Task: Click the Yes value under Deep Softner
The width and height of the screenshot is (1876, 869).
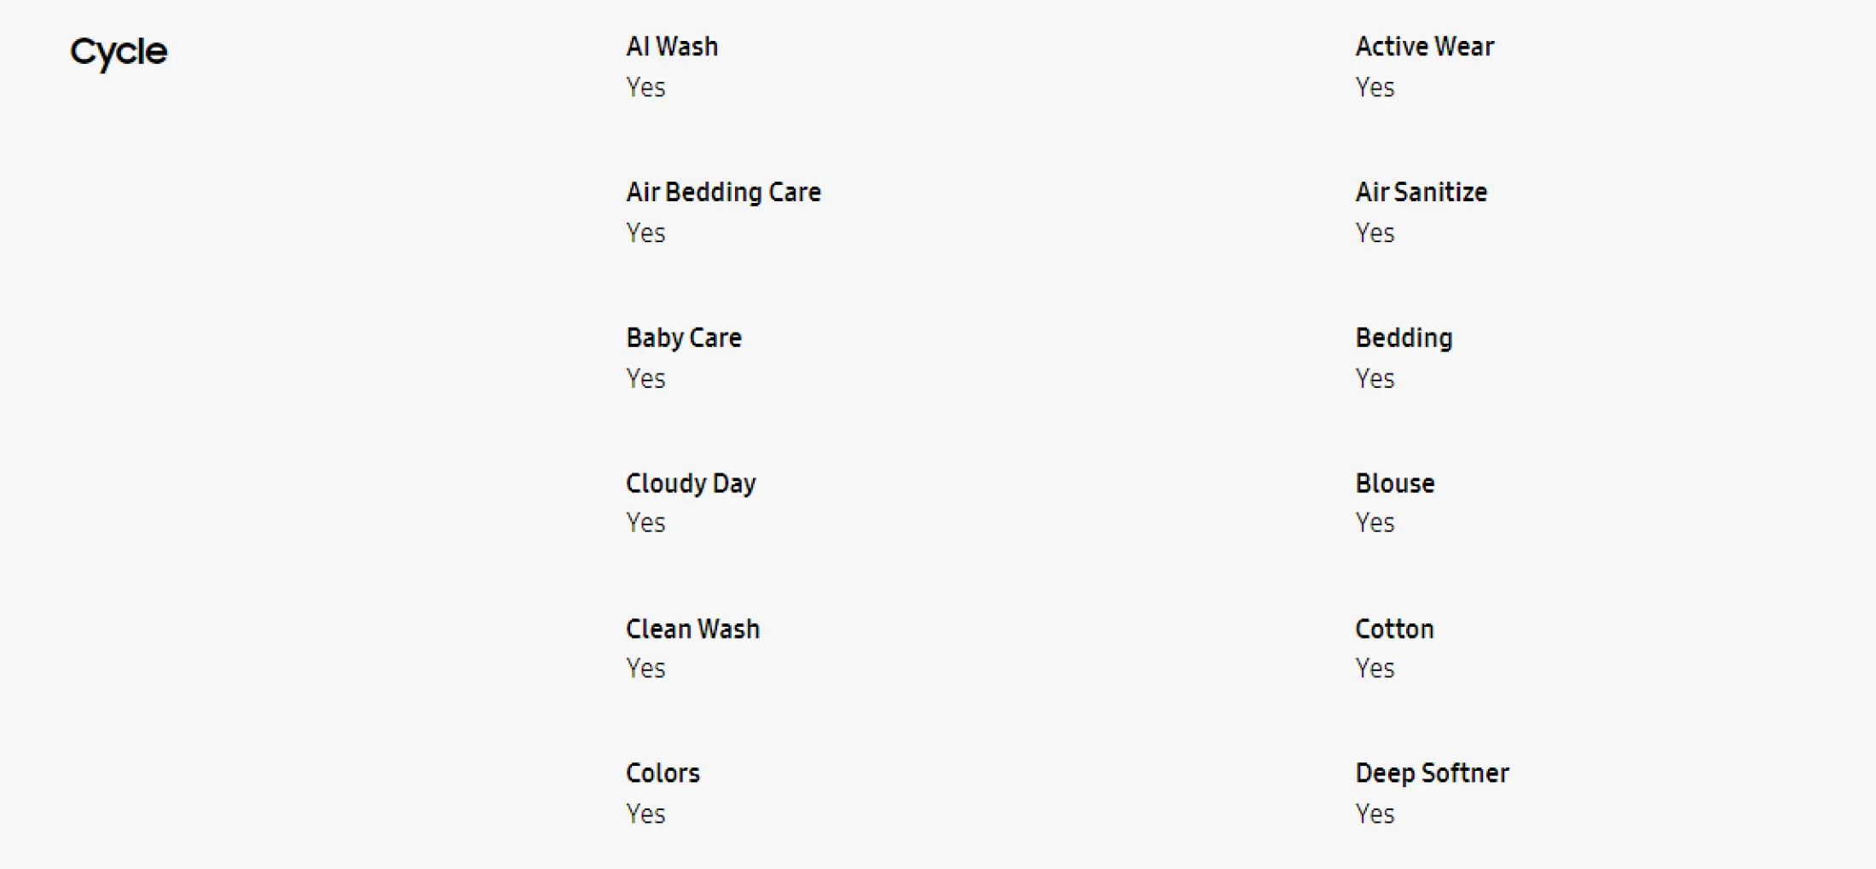Action: pyautogui.click(x=1375, y=814)
